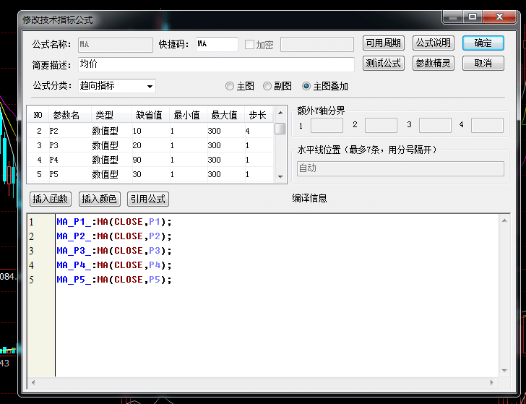The image size is (526, 404).
Task: Open 可用周期 available periods
Action: point(383,43)
